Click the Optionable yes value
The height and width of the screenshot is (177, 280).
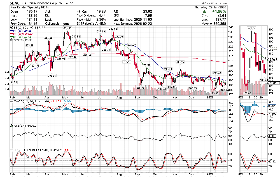pos(66,23)
